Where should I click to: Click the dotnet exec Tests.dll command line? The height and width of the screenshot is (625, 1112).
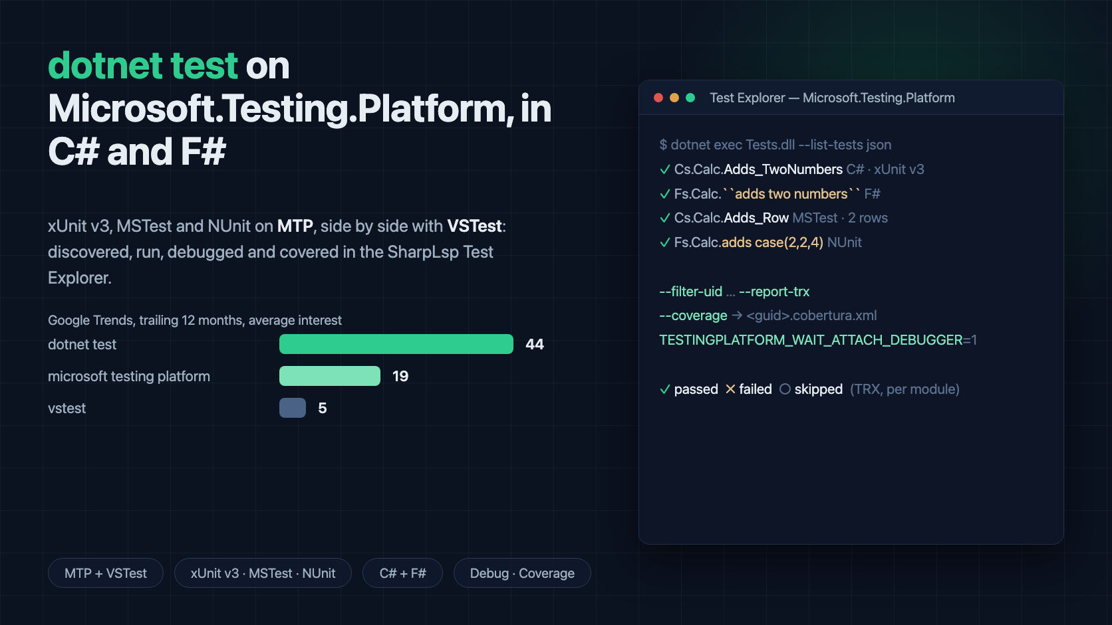(x=775, y=145)
